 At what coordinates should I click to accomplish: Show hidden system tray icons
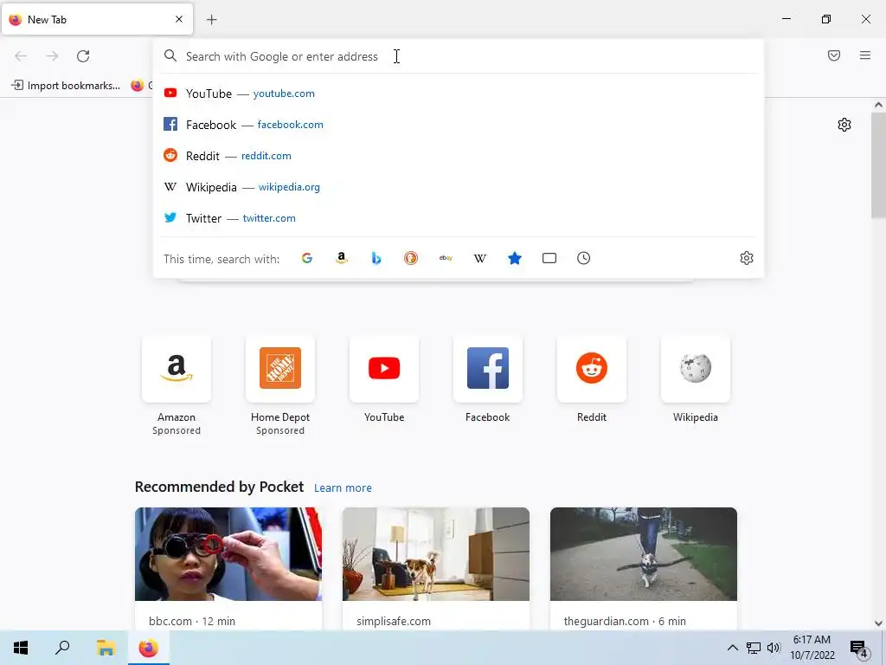[x=732, y=648]
